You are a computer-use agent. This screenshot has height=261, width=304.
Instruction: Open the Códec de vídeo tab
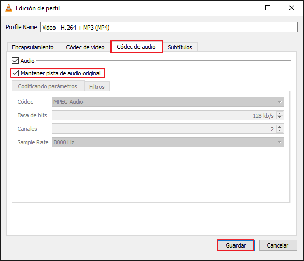point(85,47)
